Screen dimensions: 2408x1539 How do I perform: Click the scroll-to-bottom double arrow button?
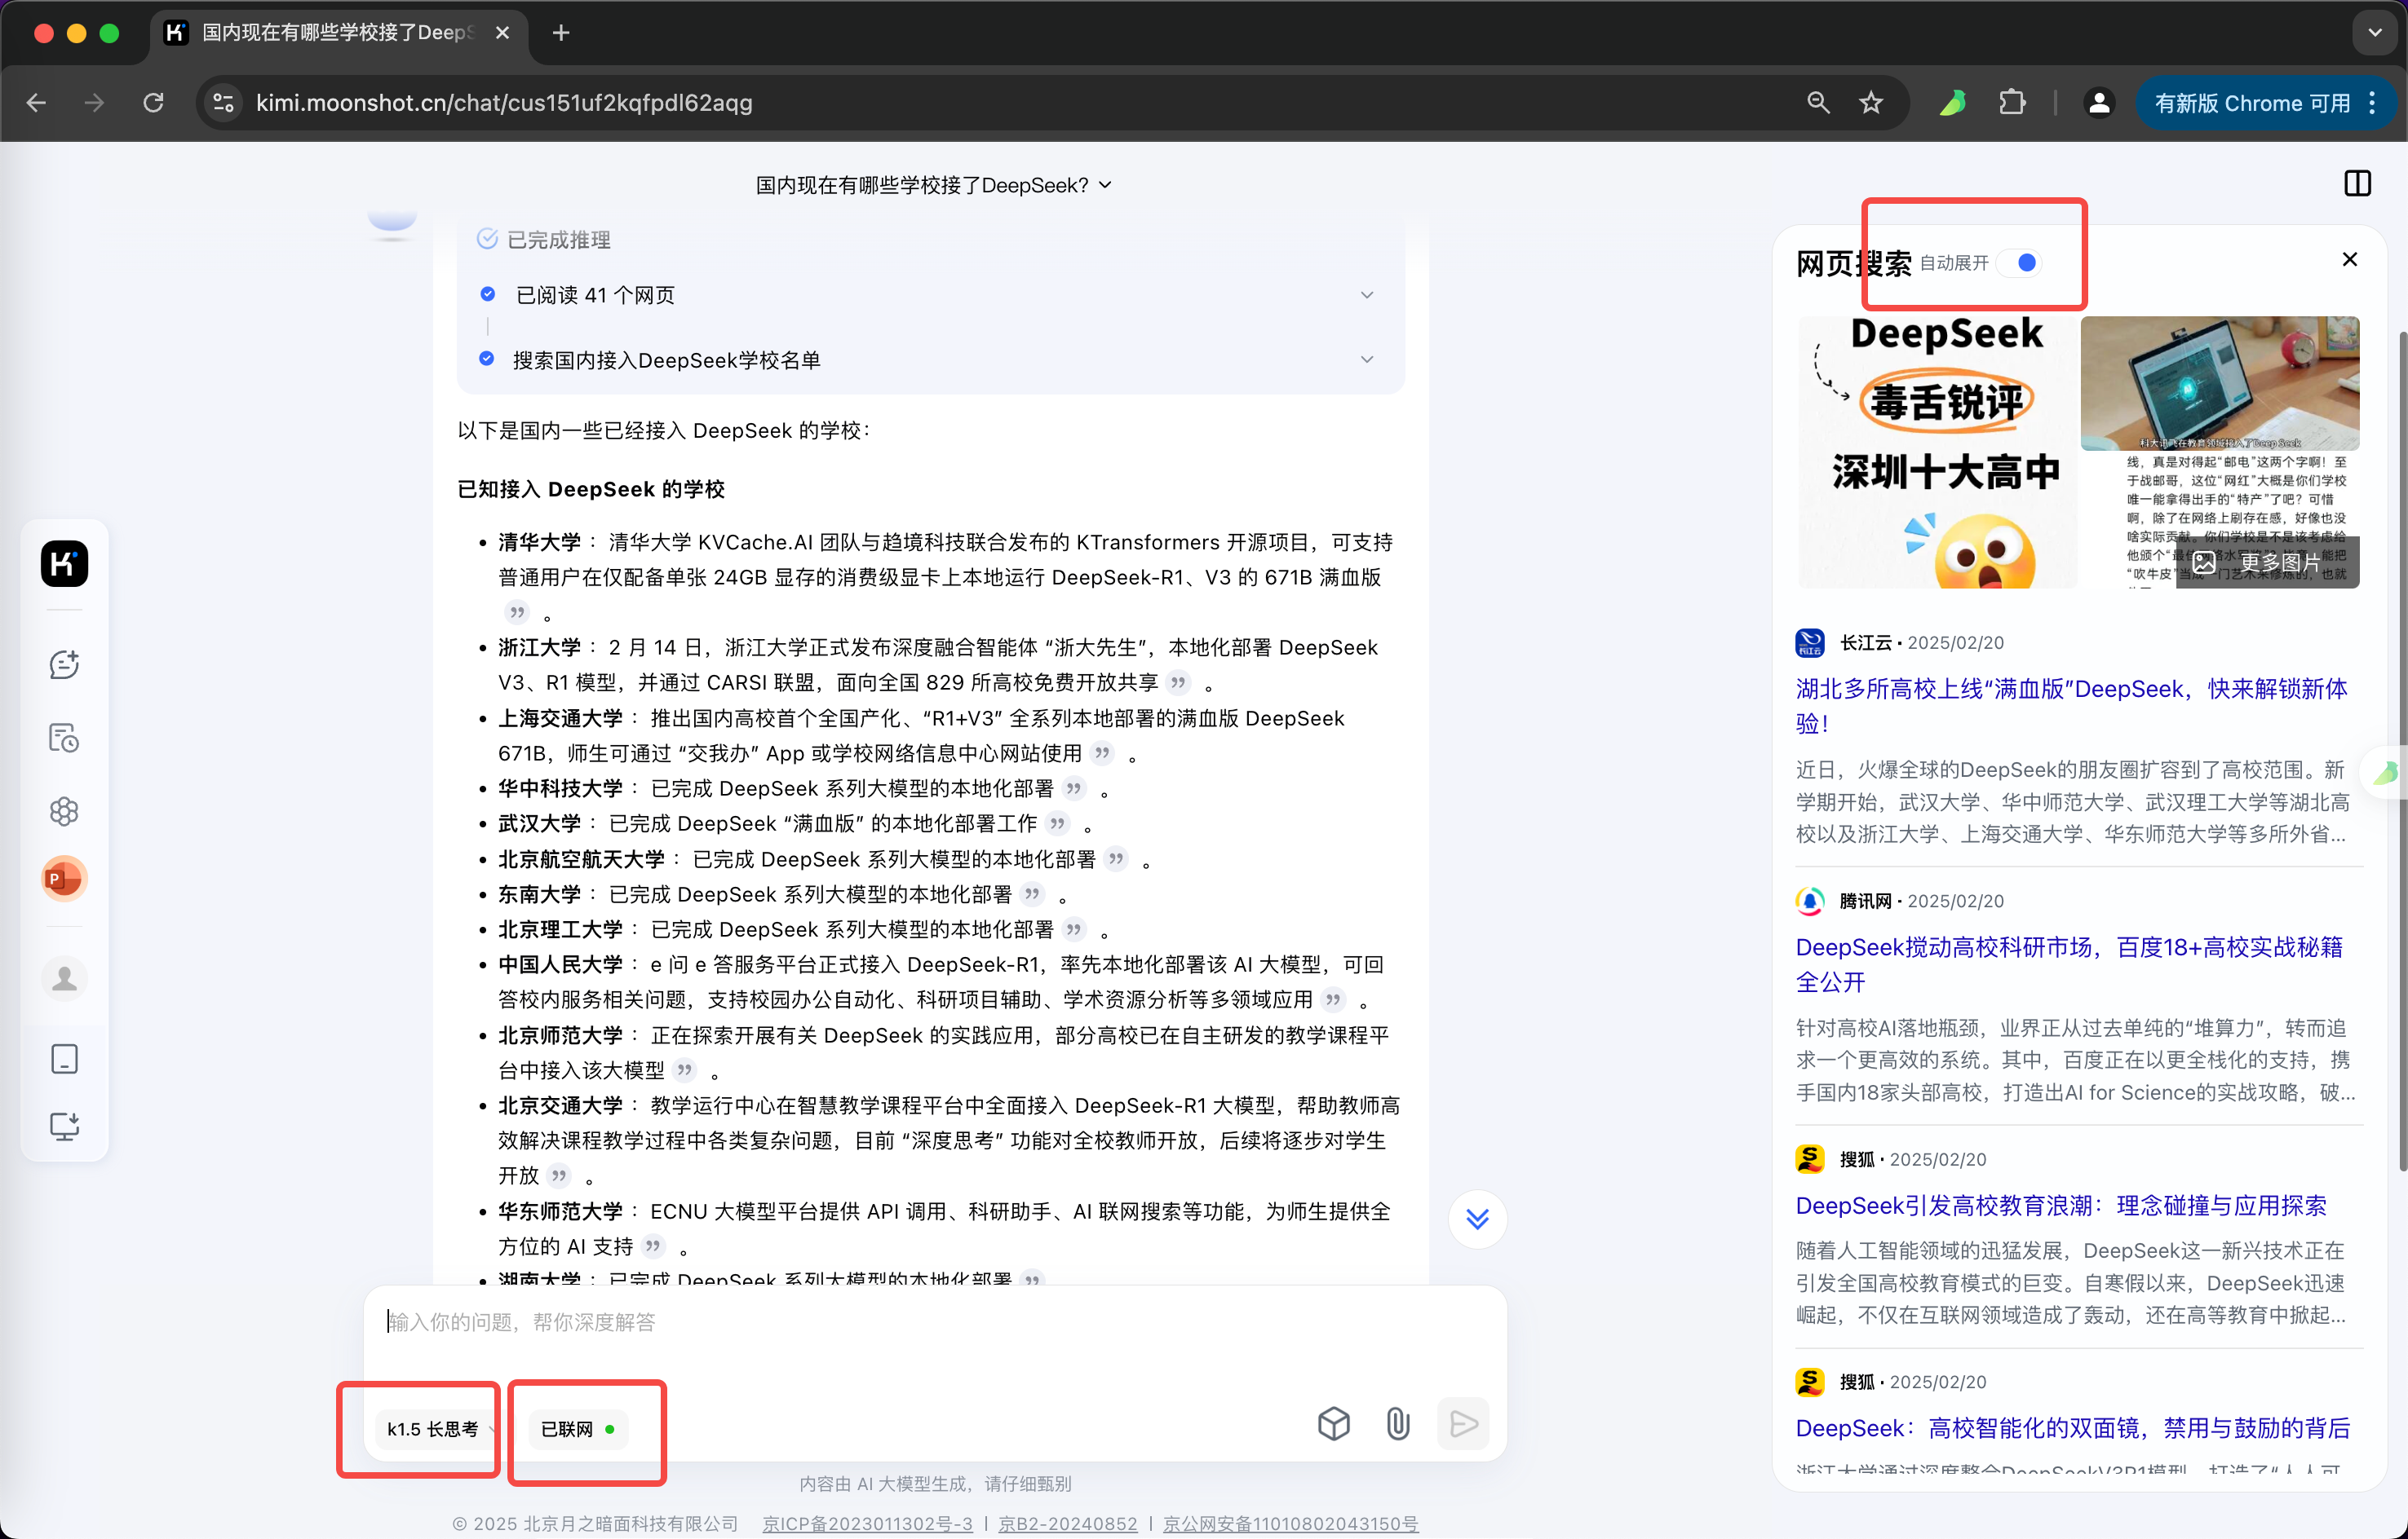point(1477,1218)
